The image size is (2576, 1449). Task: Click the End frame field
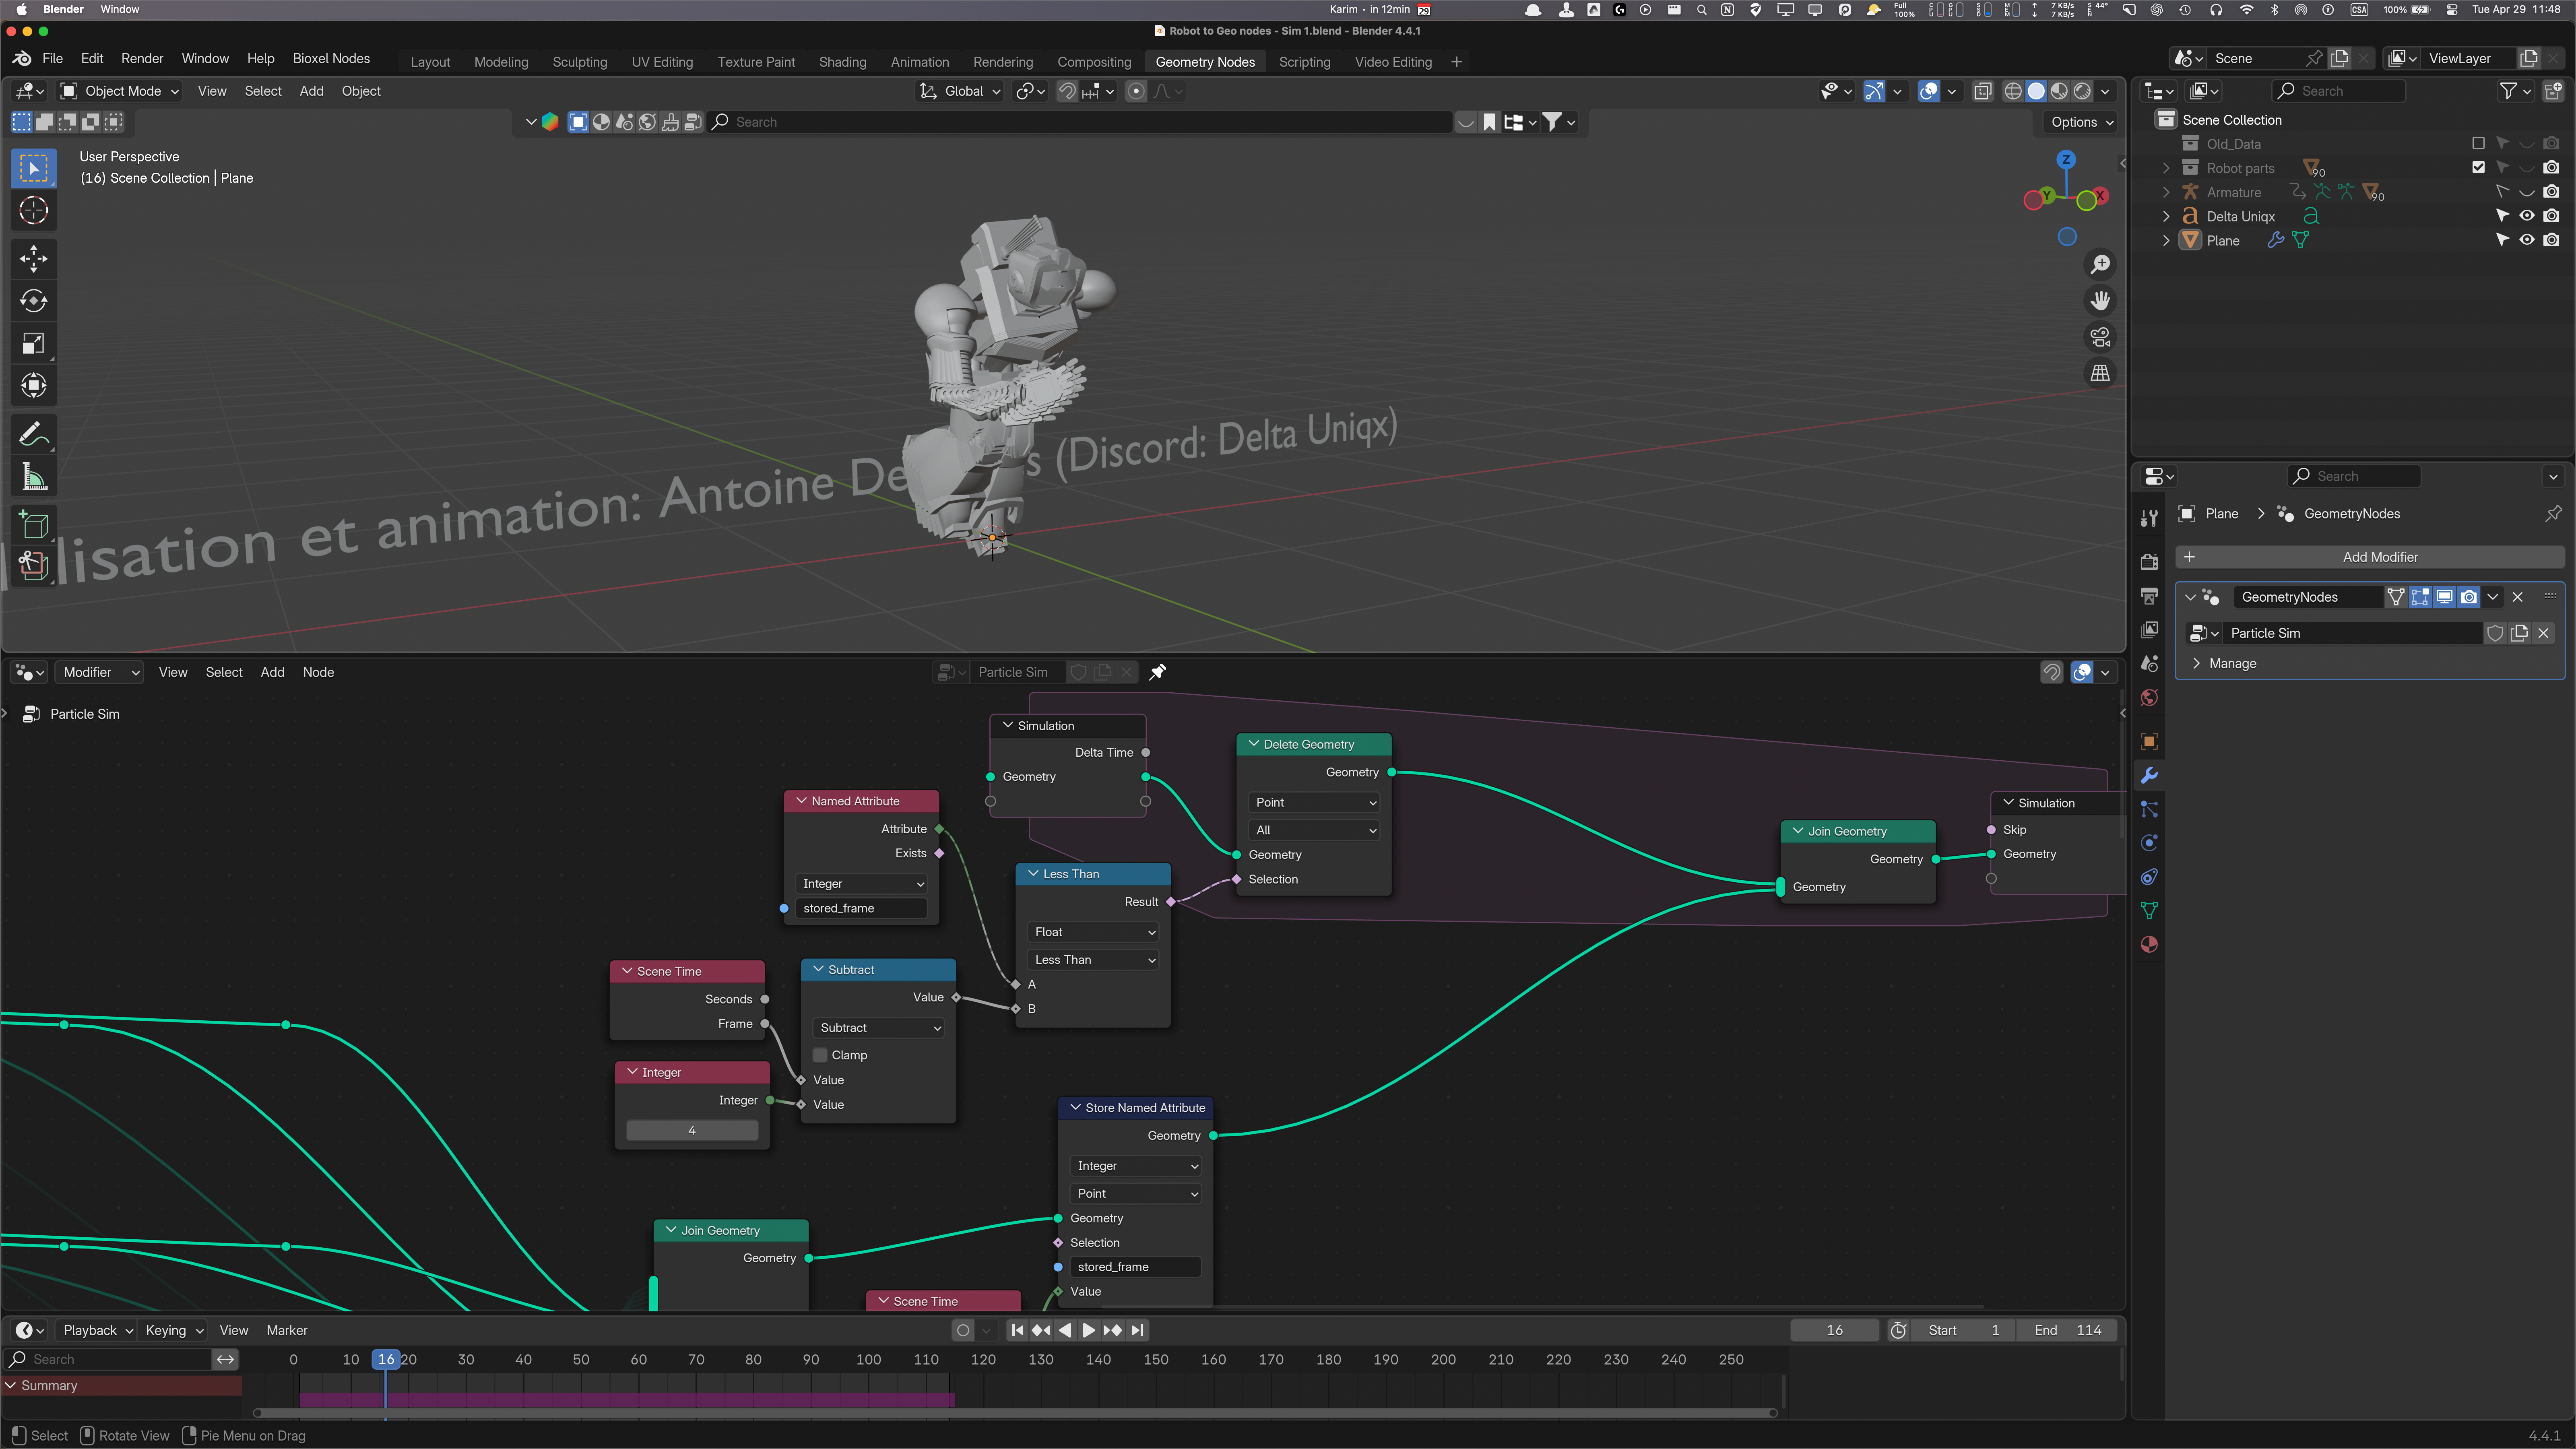point(2067,1330)
